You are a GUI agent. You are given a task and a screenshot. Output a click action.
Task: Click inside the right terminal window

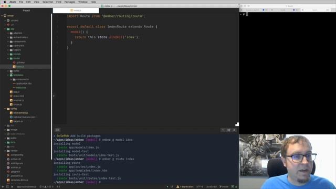pos(287,73)
